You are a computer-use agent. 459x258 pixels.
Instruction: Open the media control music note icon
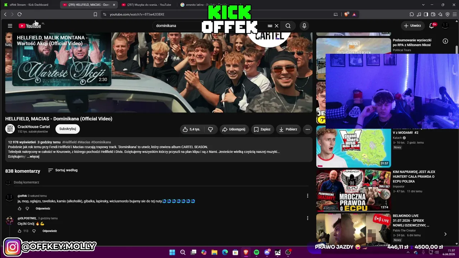point(419,14)
